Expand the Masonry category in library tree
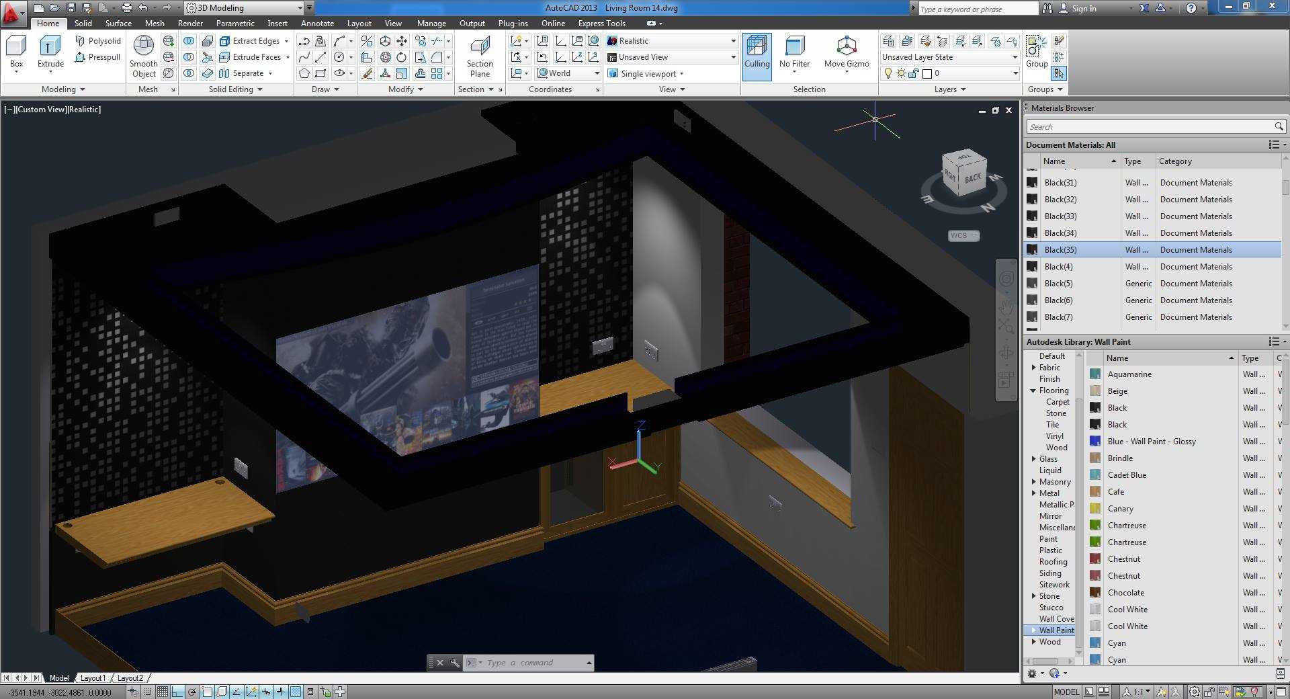The height and width of the screenshot is (699, 1290). click(x=1033, y=482)
